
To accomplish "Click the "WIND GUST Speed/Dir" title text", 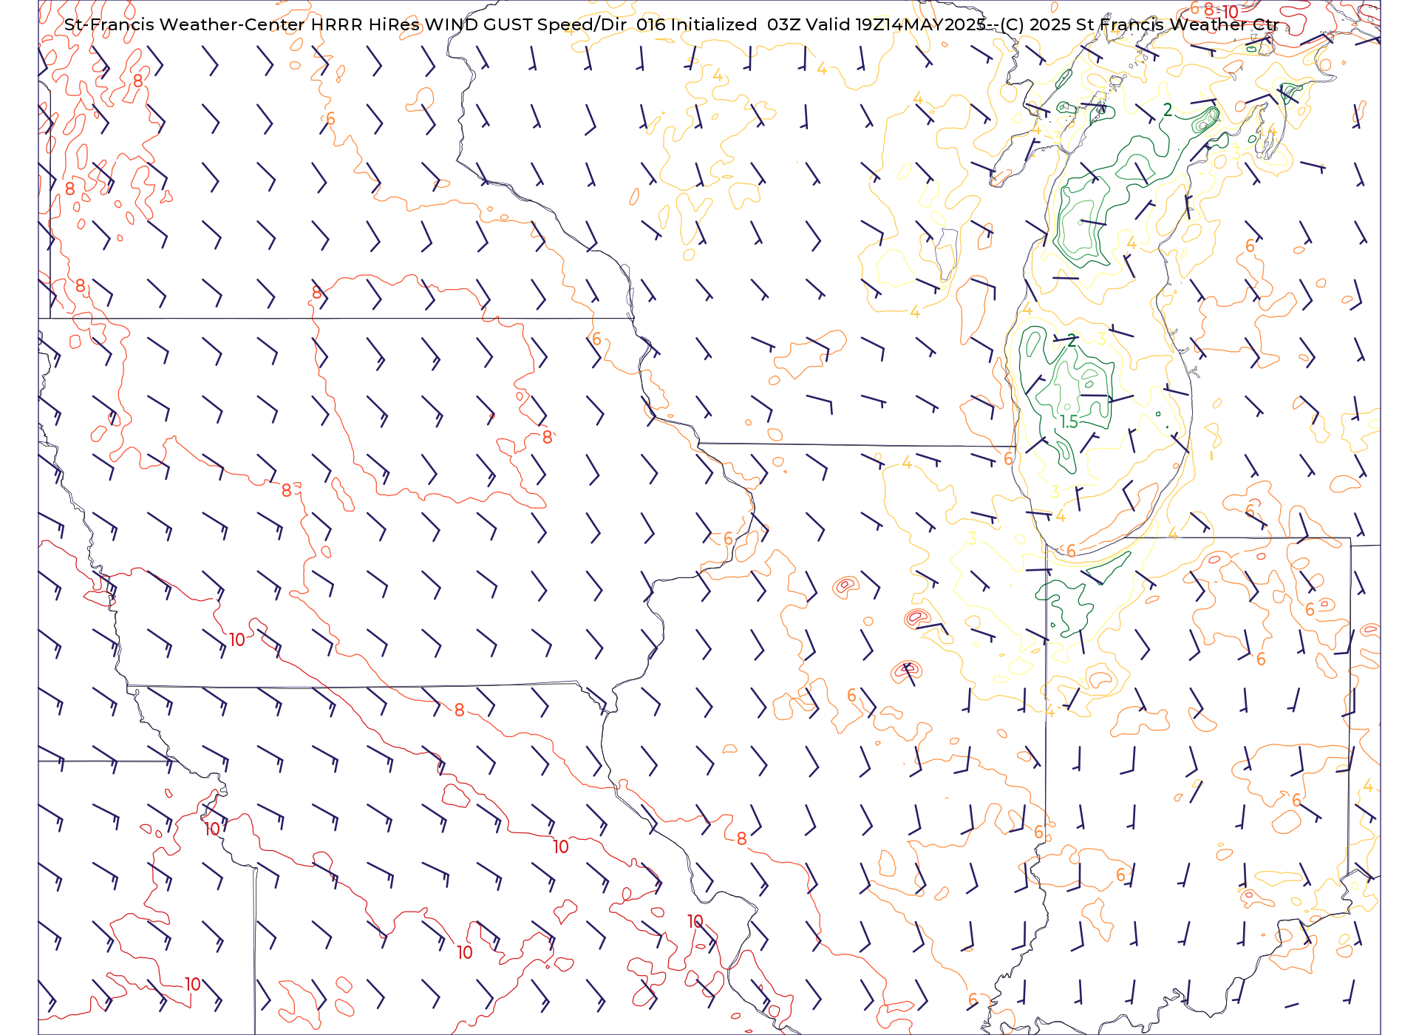I will pos(525,24).
